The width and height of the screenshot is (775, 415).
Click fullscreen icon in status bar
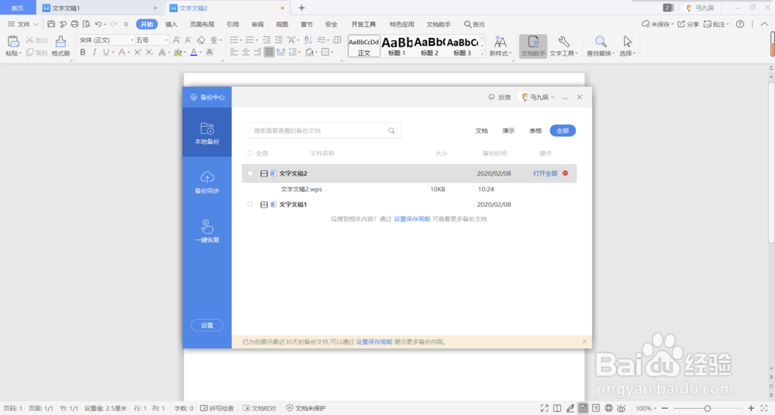pos(544,408)
